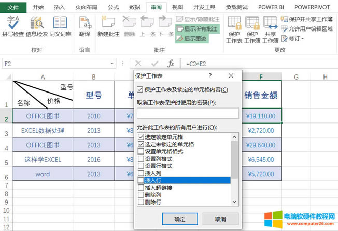Toggle the 选定锁定单元格 checkbox

[x=141, y=137]
